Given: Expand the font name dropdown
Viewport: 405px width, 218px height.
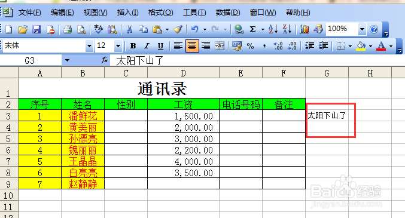Looking at the screenshot, I should tap(89, 46).
